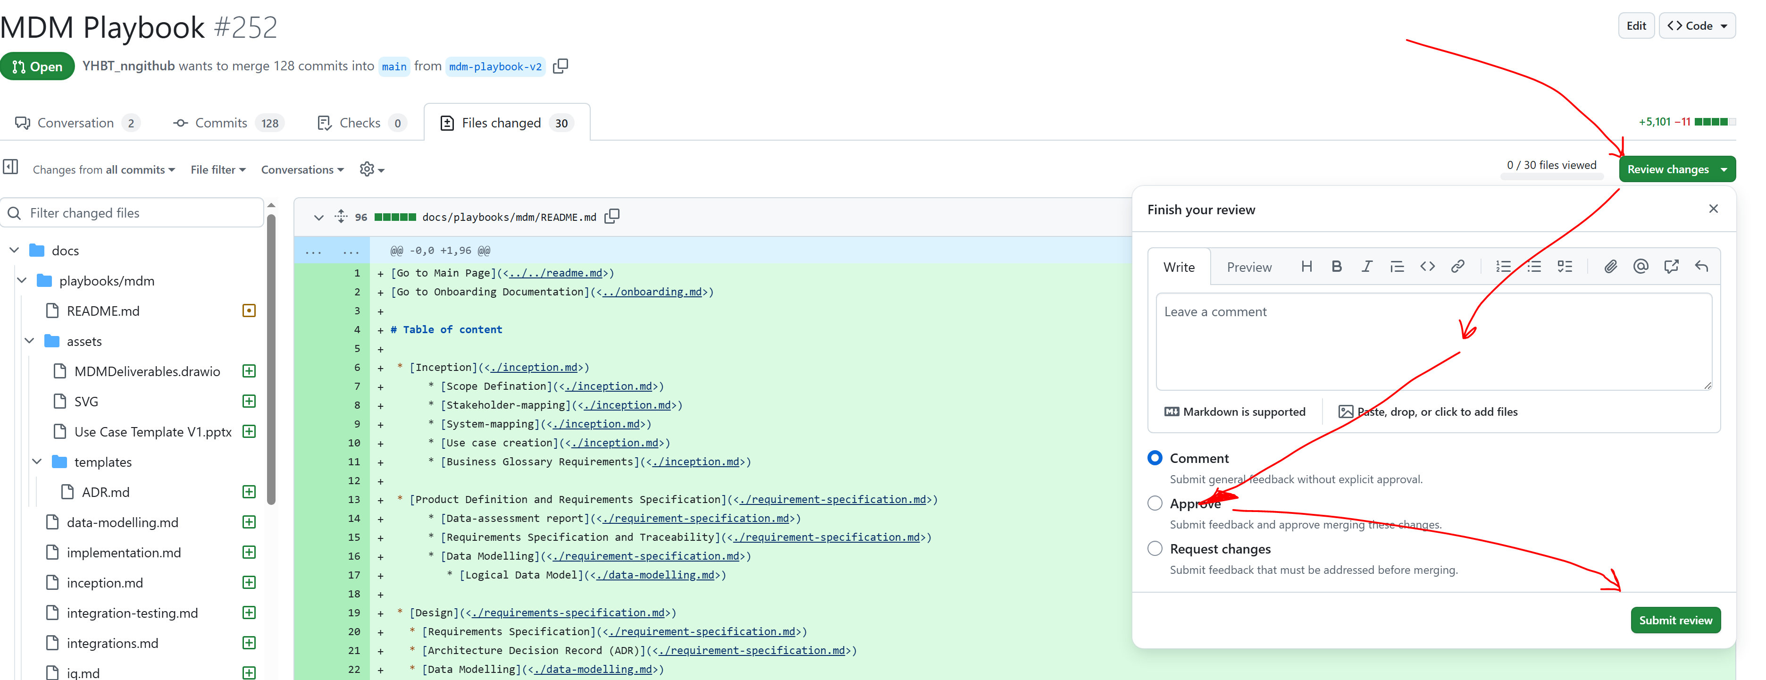The image size is (1766, 680).
Task: Select the Request changes review option
Action: coord(1155,548)
